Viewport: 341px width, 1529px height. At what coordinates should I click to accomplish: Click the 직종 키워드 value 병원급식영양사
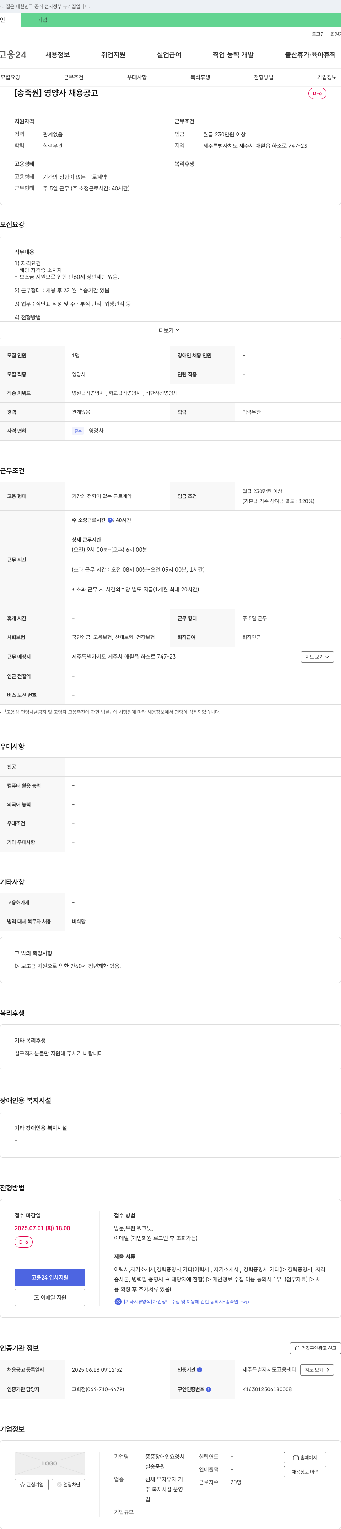(x=88, y=393)
